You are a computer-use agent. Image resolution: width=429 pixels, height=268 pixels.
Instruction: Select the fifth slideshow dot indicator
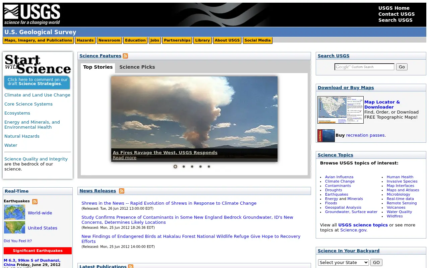coord(209,166)
